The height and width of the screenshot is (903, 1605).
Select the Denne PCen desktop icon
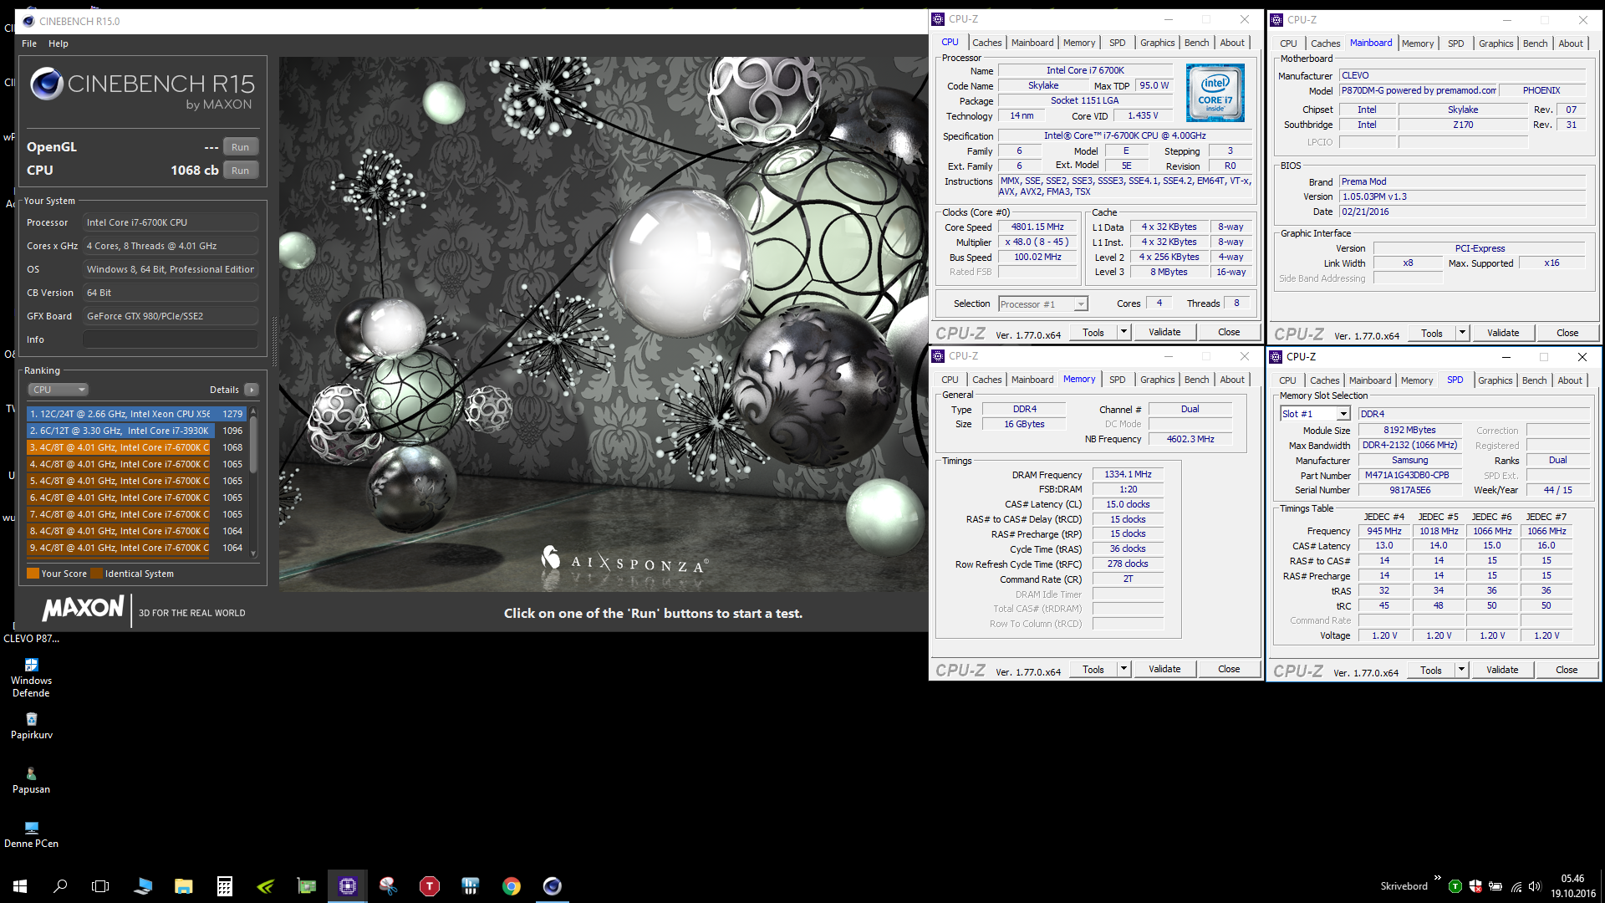point(31,834)
